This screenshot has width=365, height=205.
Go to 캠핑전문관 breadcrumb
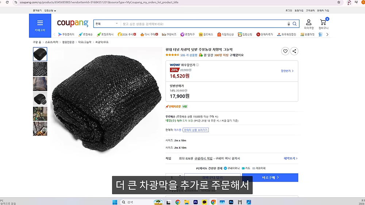[68, 42]
